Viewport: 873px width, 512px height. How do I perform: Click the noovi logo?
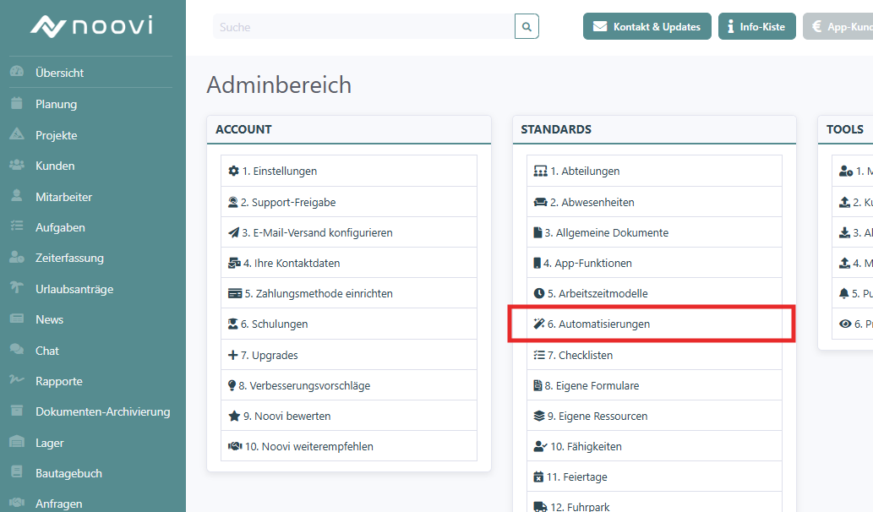point(92,25)
